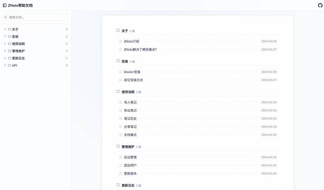Click the document icon beside Docker安装
Viewport: 324px width, 190px height.
[121, 72]
